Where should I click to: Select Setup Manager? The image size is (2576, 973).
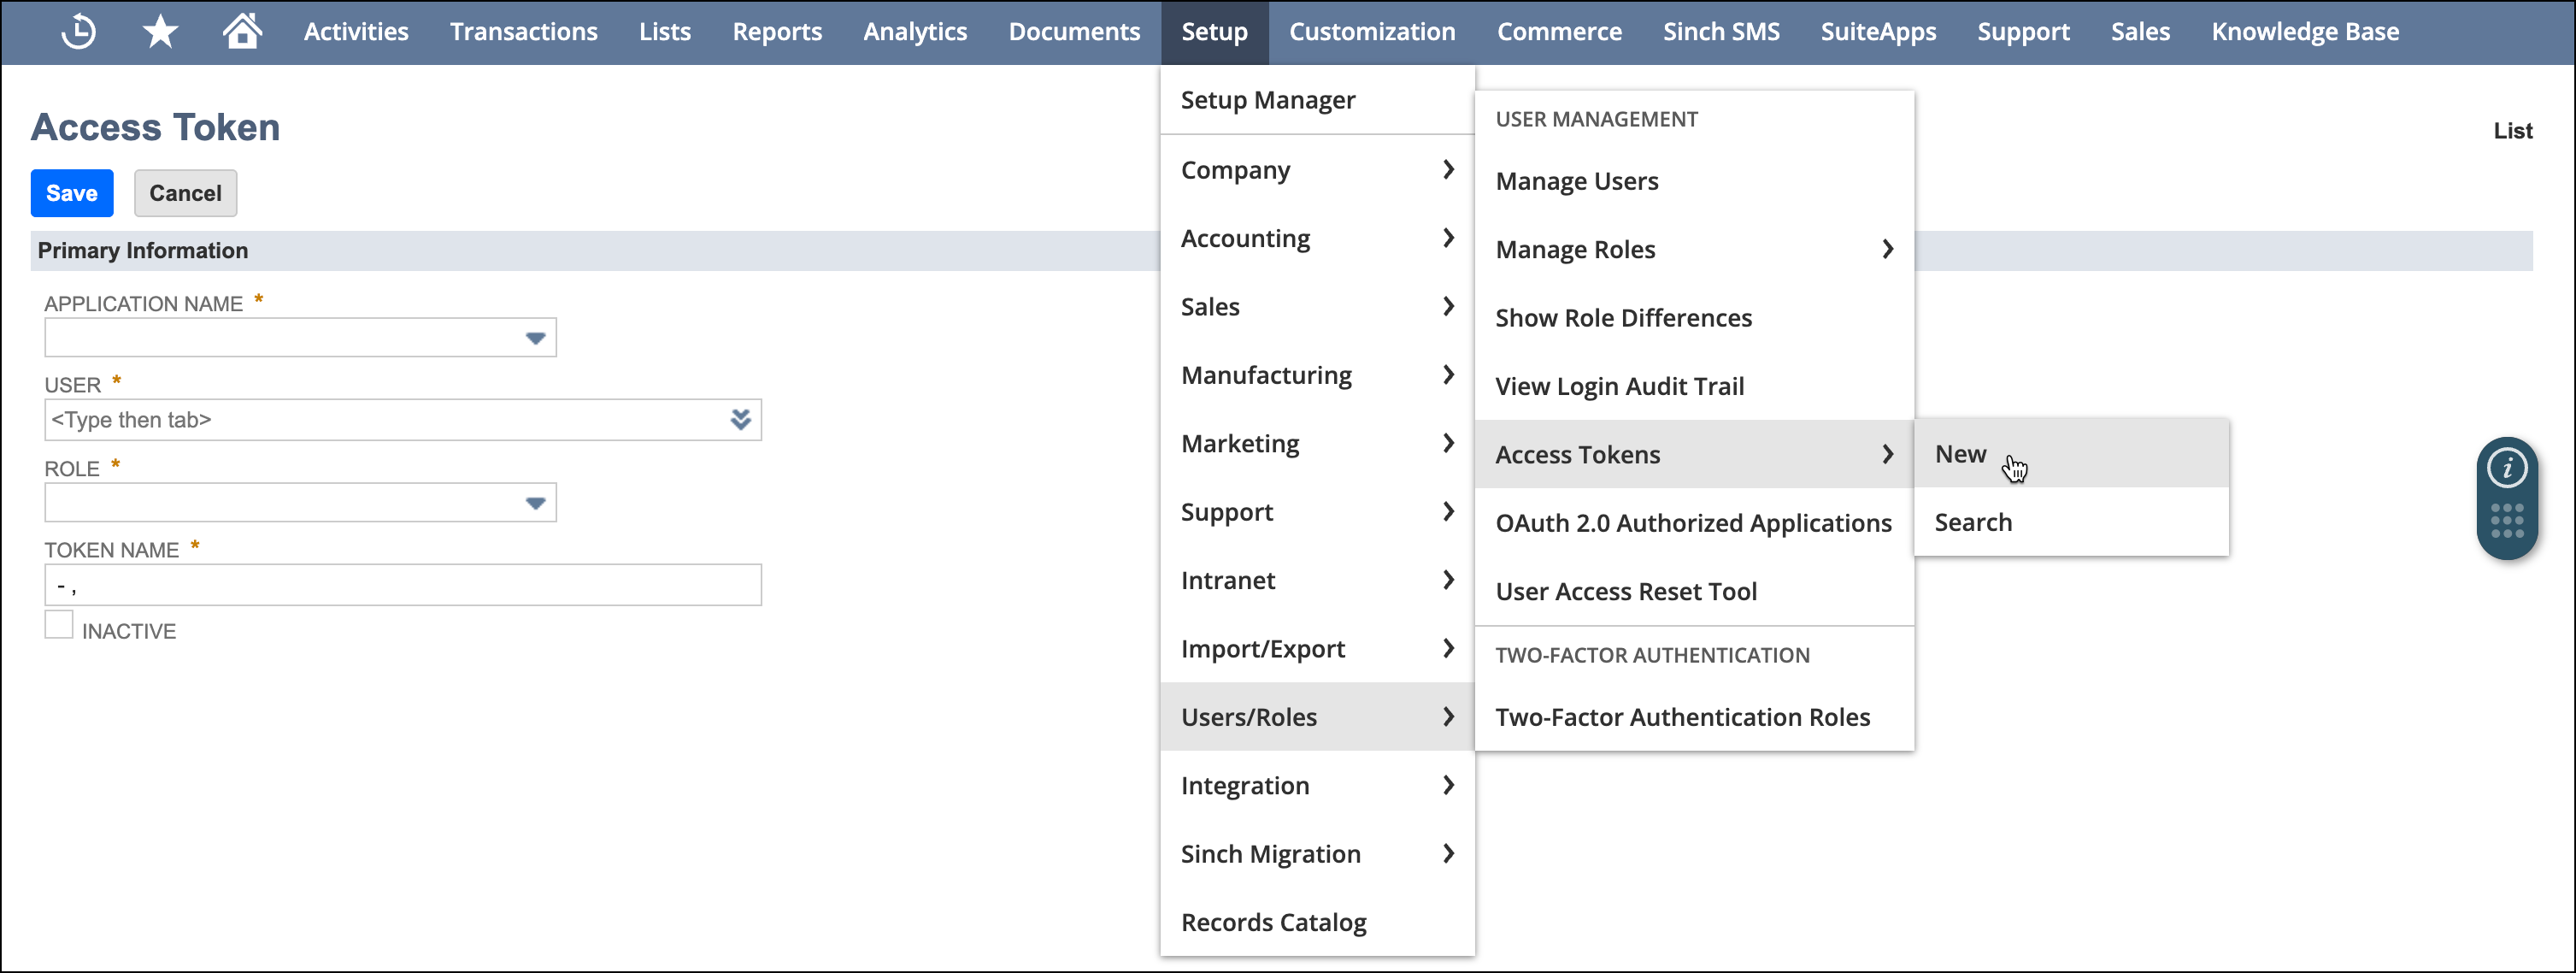tap(1316, 100)
